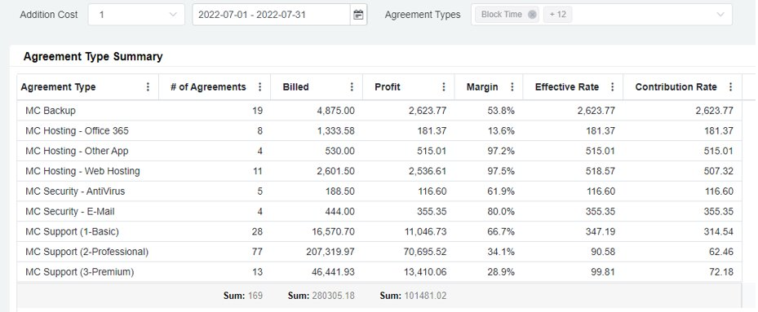Click profit value 70,695.52
This screenshot has width=758, height=312.
[425, 252]
